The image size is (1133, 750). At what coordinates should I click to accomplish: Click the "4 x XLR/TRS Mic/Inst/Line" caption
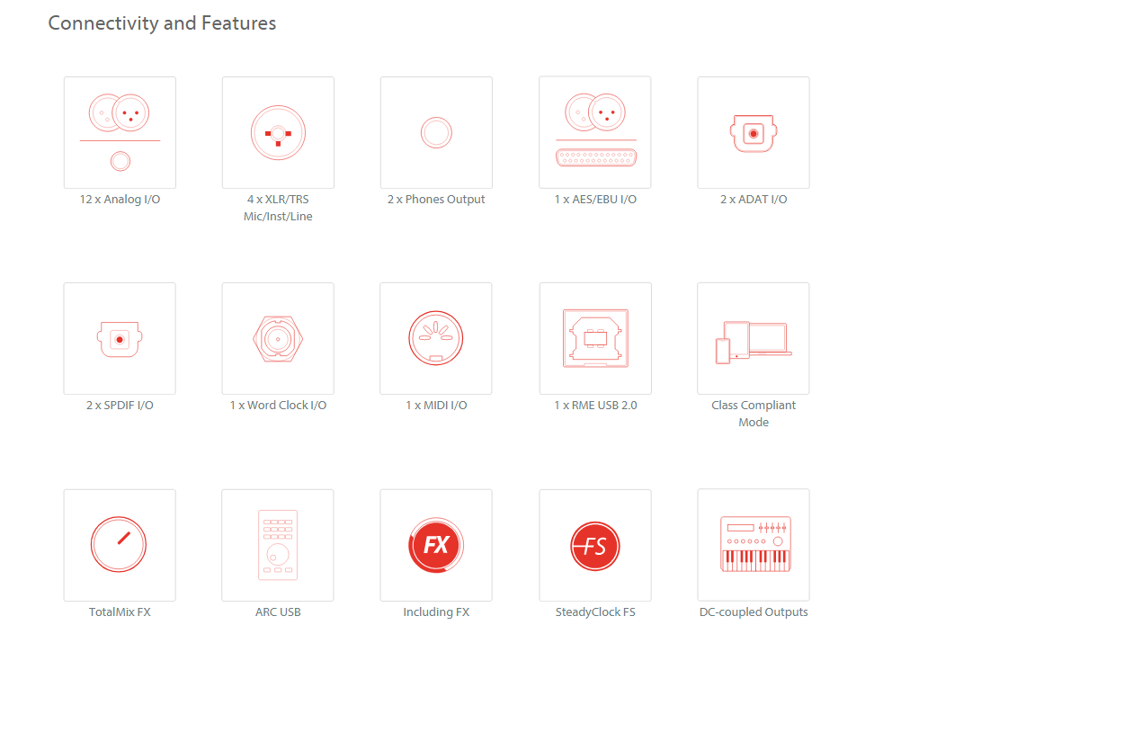pyautogui.click(x=278, y=208)
